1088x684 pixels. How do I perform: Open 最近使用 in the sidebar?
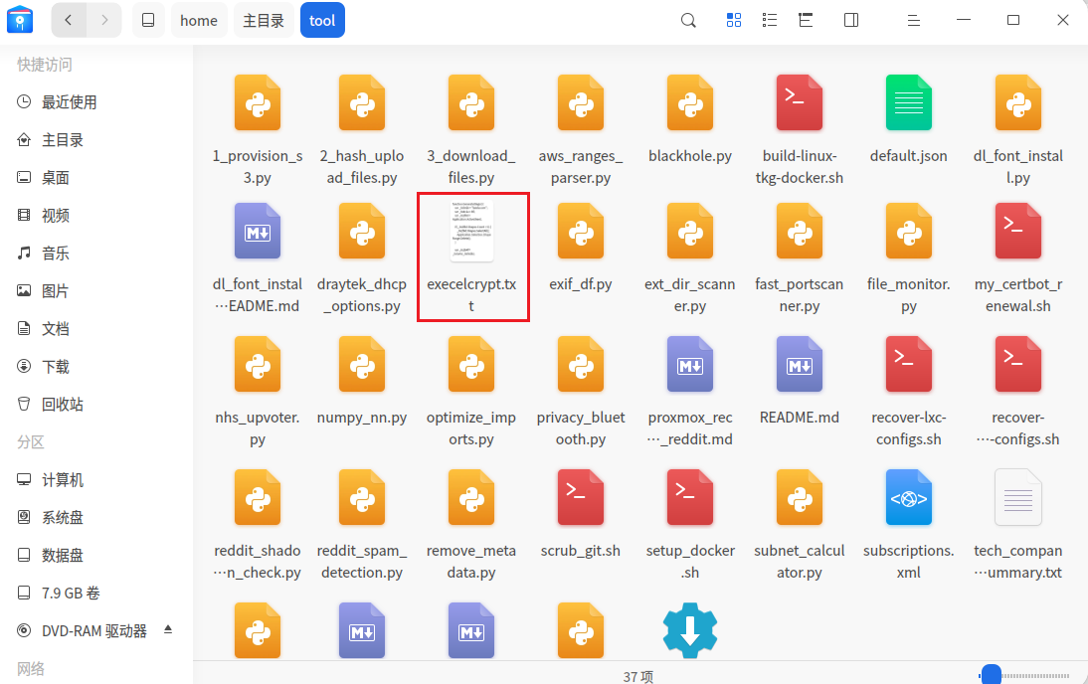click(69, 102)
